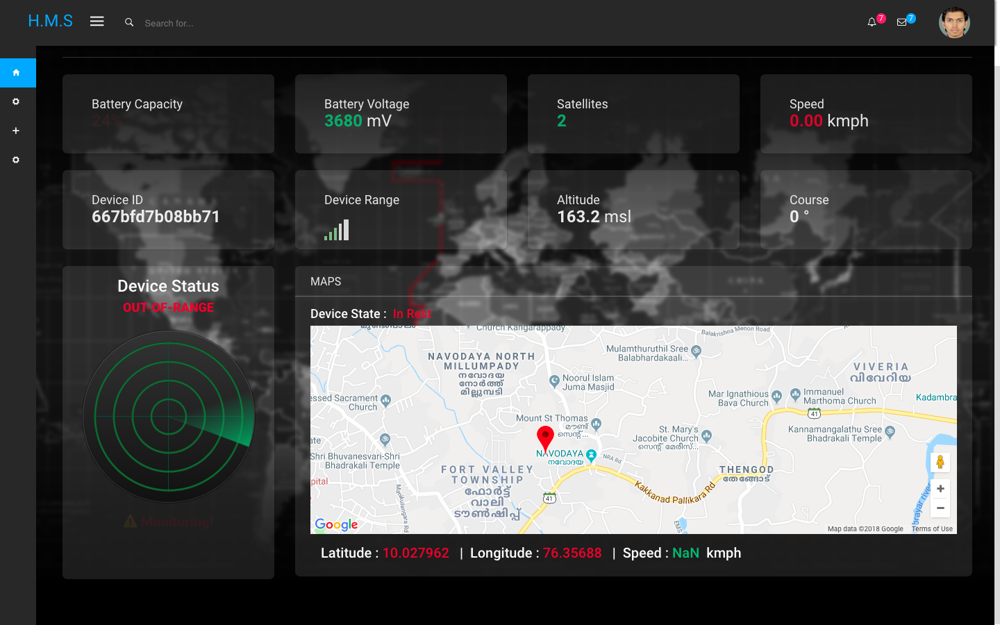Image resolution: width=1000 pixels, height=625 pixels.
Task: Toggle the hamburger sidebar menu
Action: [x=97, y=22]
